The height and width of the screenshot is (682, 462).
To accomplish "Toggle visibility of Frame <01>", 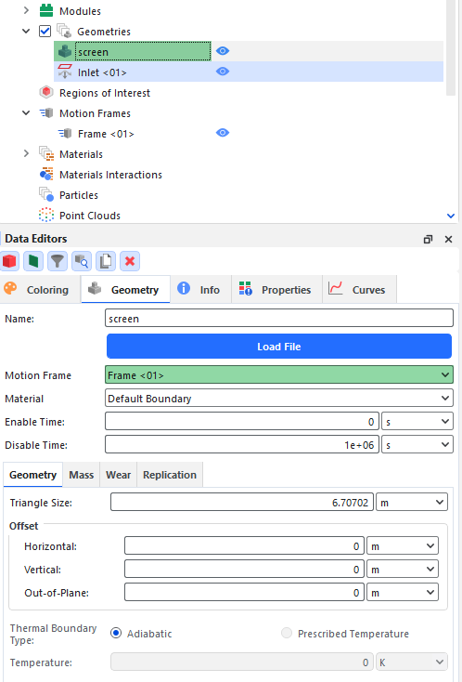I will pyautogui.click(x=223, y=133).
